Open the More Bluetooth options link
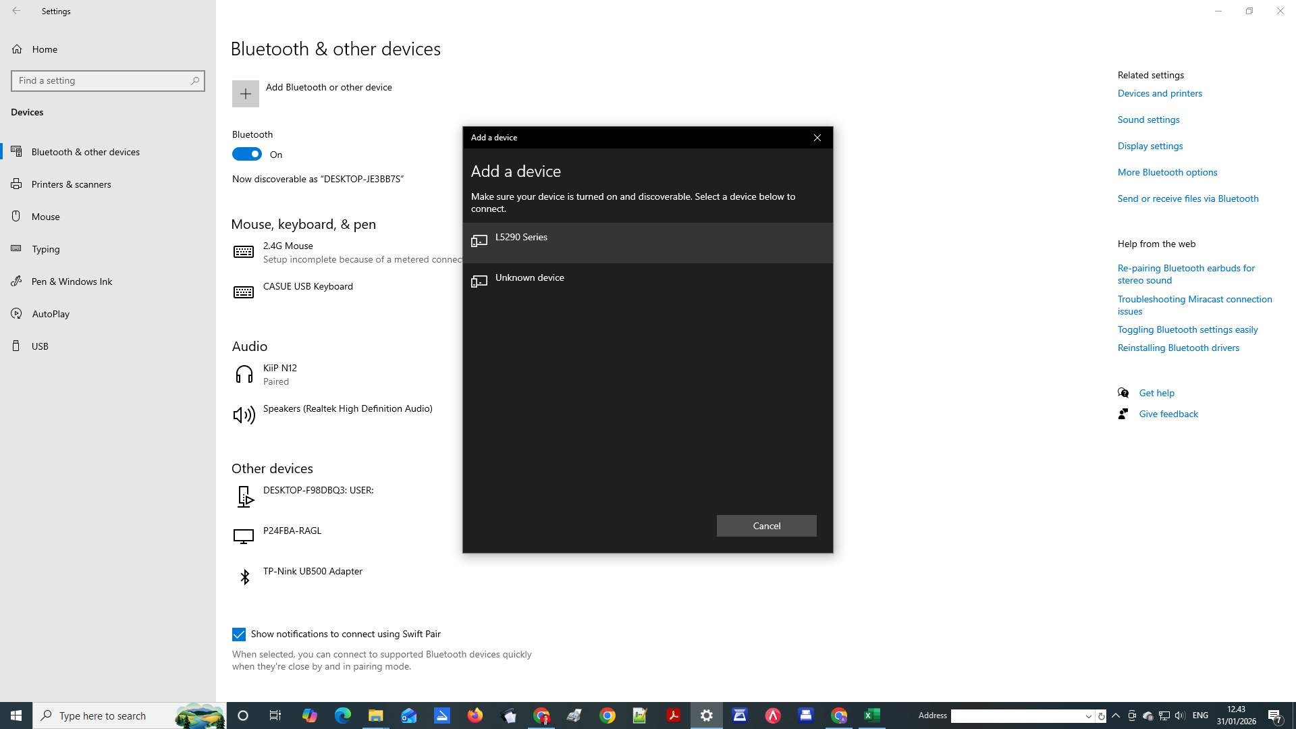 pyautogui.click(x=1167, y=172)
